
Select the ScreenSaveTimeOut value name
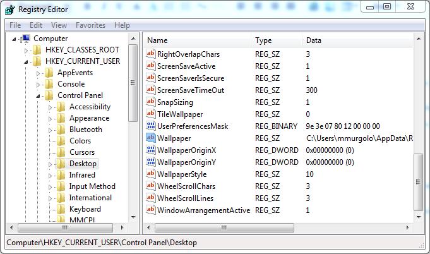click(x=191, y=90)
